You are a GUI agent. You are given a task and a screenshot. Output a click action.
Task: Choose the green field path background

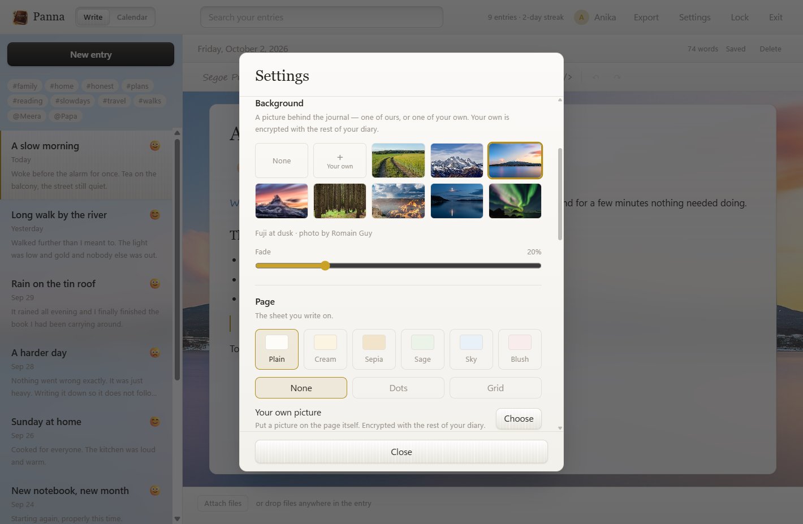click(398, 161)
